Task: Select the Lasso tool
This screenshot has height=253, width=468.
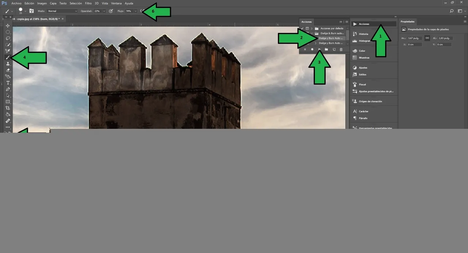Action: click(x=8, y=38)
